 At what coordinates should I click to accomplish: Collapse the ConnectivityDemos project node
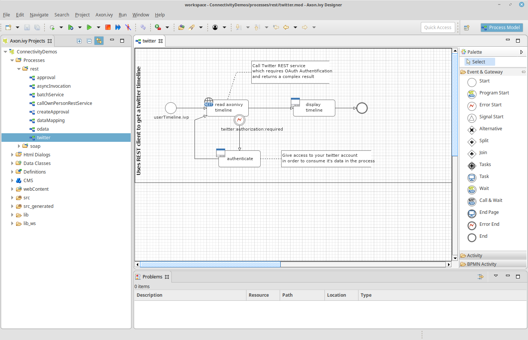pos(5,52)
